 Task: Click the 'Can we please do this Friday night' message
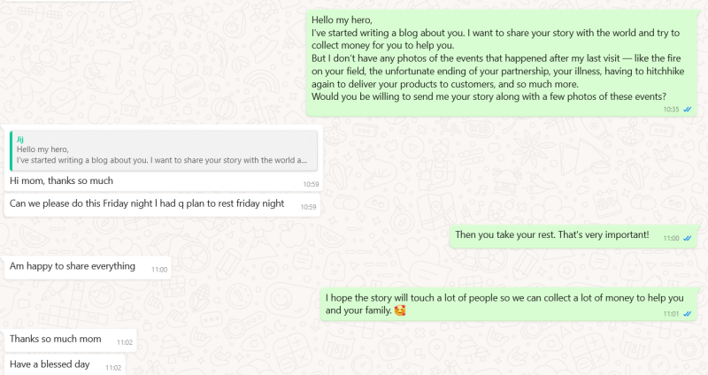pyautogui.click(x=147, y=203)
